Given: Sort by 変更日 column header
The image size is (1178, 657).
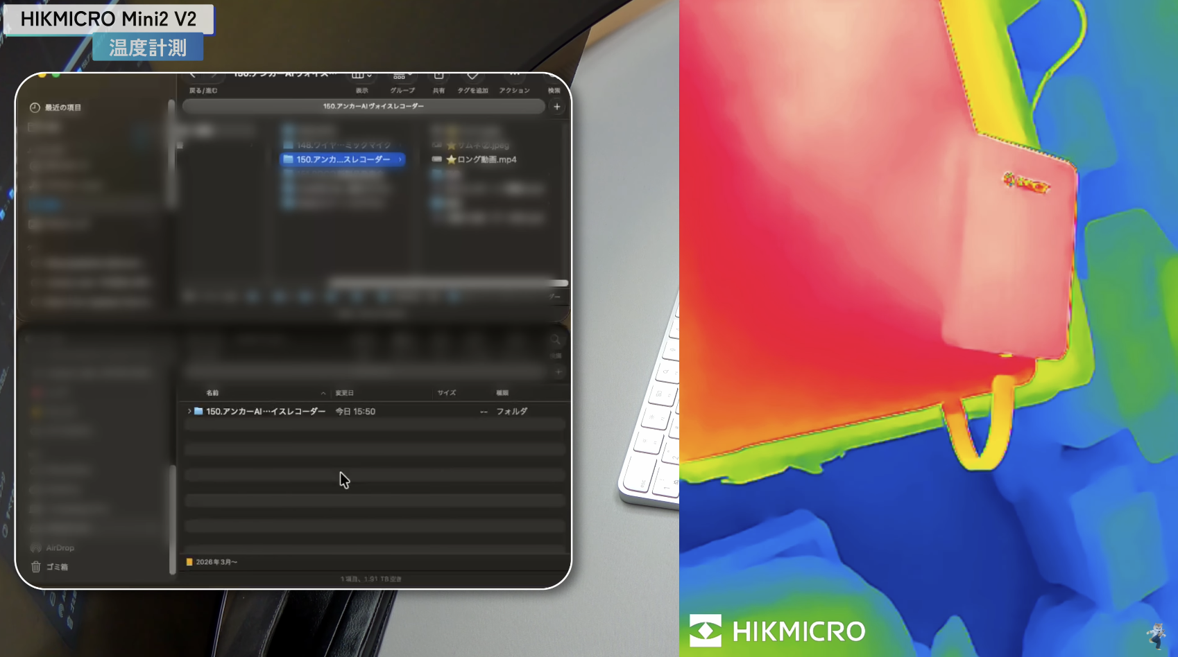Looking at the screenshot, I should point(345,393).
